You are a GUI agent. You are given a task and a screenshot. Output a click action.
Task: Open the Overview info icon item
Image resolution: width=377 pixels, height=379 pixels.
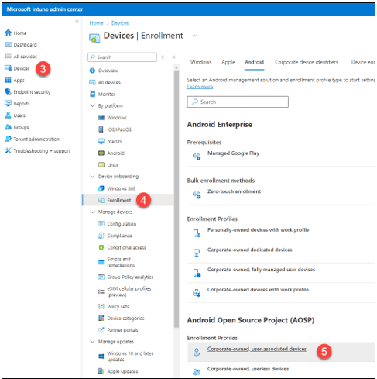[92, 71]
